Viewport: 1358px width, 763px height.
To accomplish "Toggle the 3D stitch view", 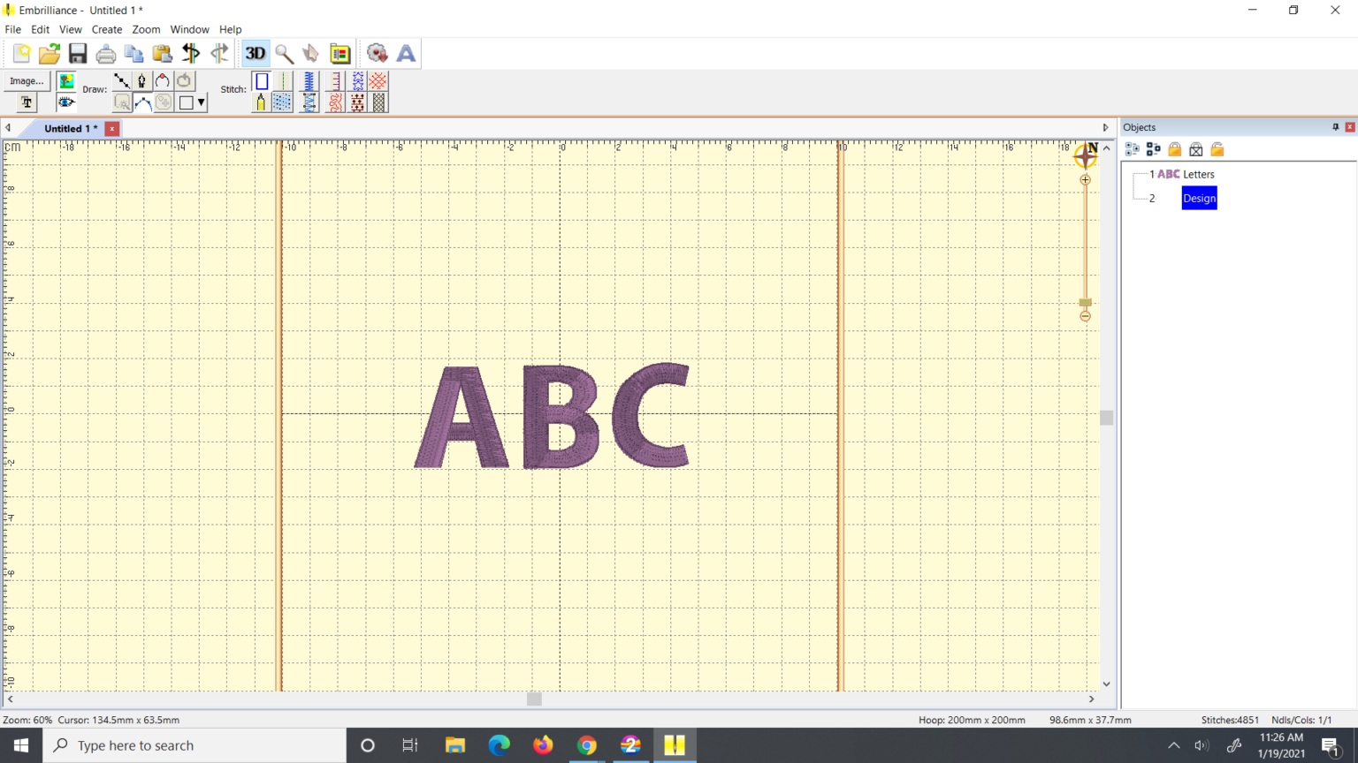I will 256,53.
